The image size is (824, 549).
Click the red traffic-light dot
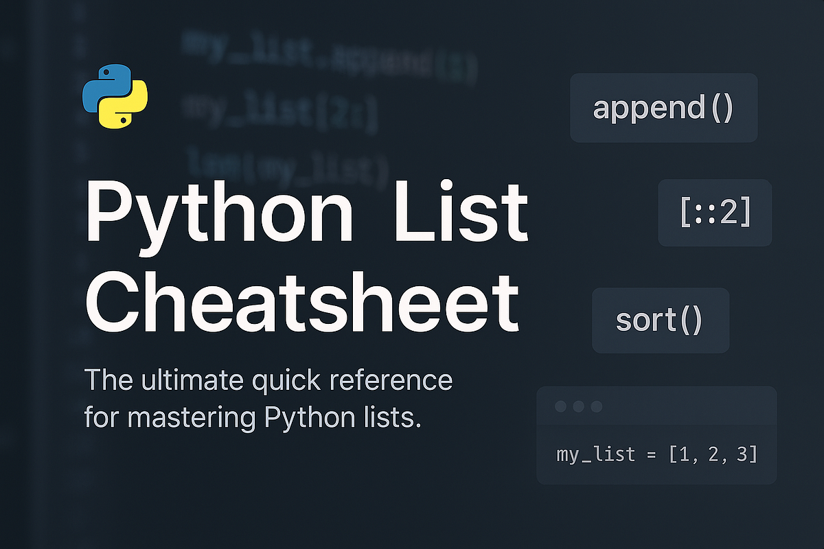(560, 406)
